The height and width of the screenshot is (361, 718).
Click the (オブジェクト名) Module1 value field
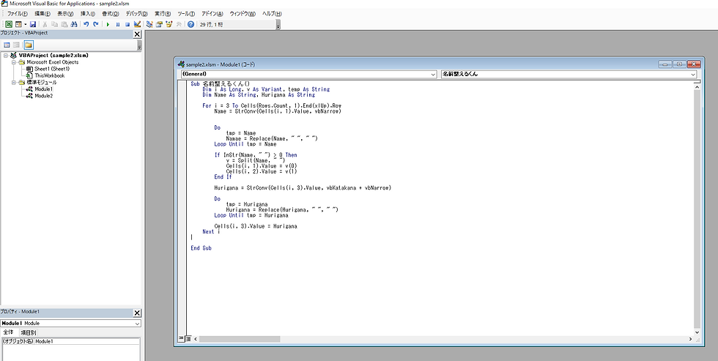(86, 341)
